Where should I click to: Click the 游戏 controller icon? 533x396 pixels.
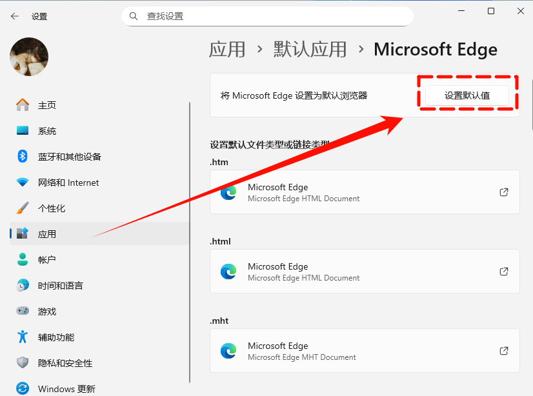click(x=23, y=312)
